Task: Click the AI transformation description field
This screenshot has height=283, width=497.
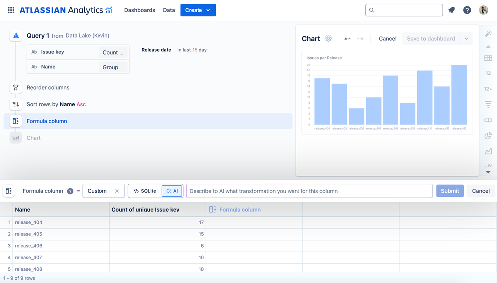Action: (x=309, y=191)
